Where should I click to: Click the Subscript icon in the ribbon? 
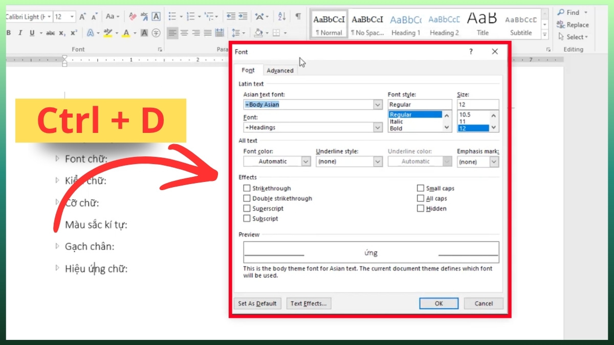coord(62,33)
